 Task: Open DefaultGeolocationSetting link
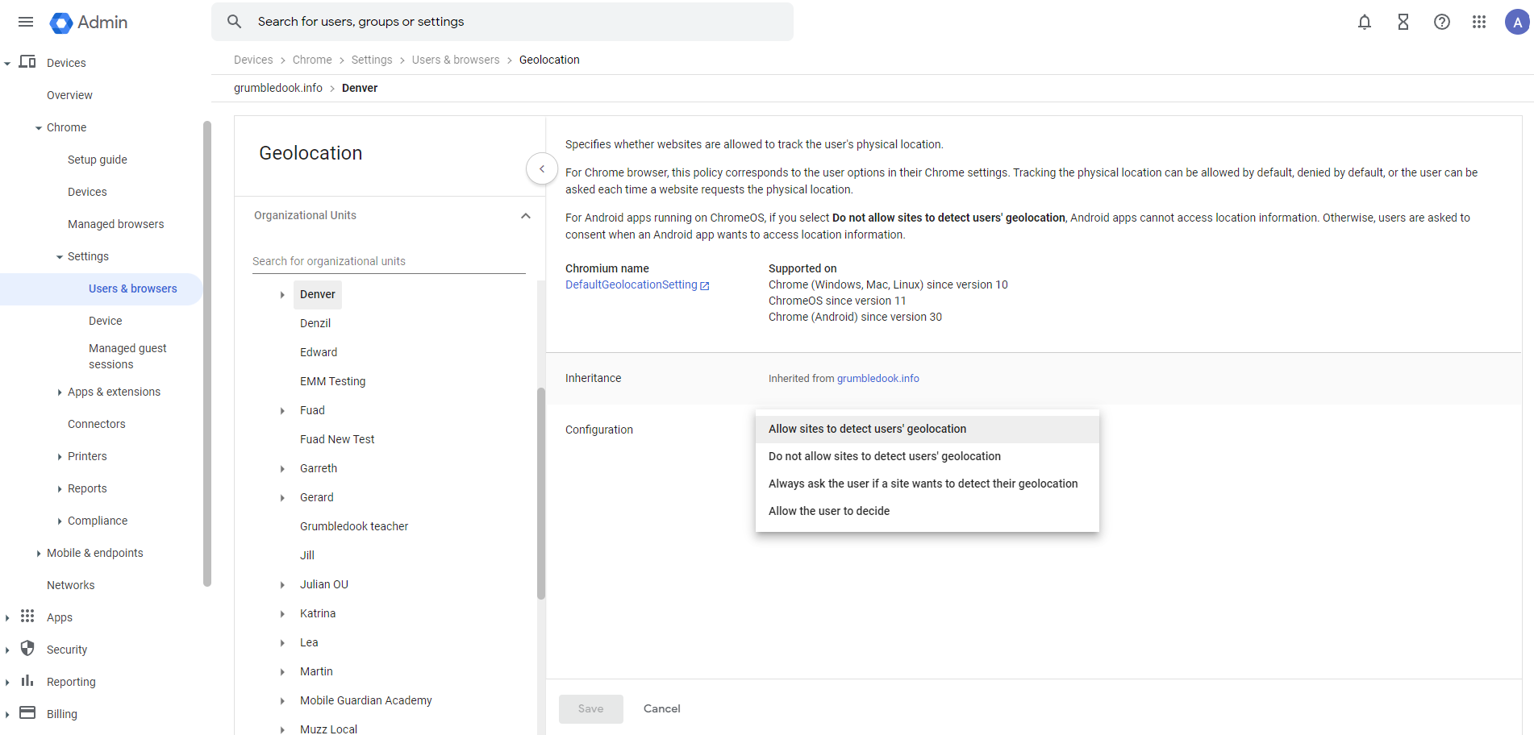631,284
